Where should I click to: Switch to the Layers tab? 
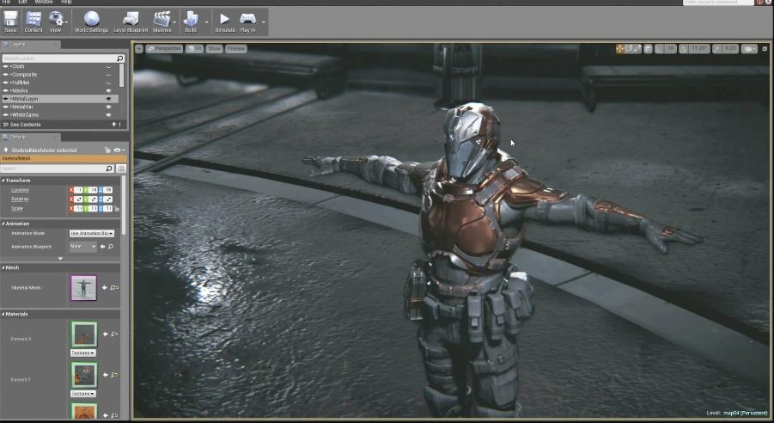coord(28,45)
